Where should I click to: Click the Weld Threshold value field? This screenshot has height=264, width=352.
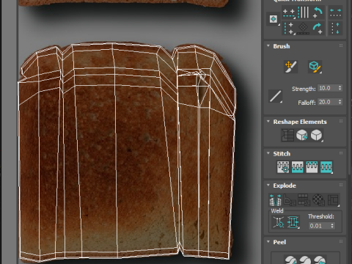(319, 226)
